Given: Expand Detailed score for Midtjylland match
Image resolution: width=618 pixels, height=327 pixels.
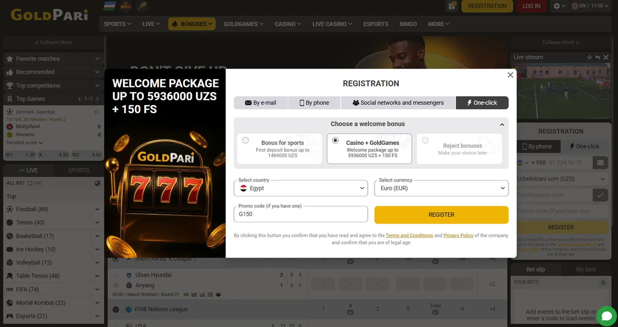Looking at the screenshot, I should tap(25, 143).
